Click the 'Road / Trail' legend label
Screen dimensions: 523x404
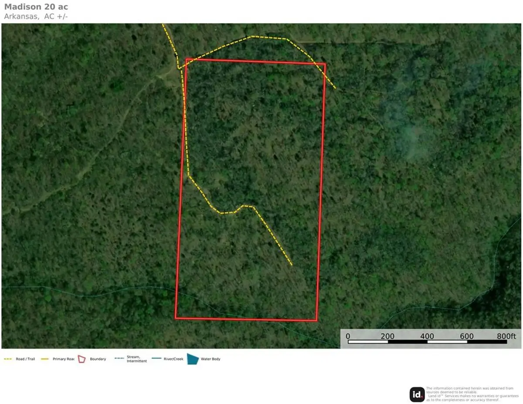click(25, 359)
